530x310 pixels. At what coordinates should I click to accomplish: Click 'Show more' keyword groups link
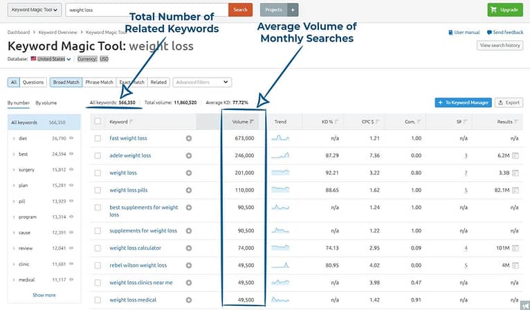[x=44, y=295]
